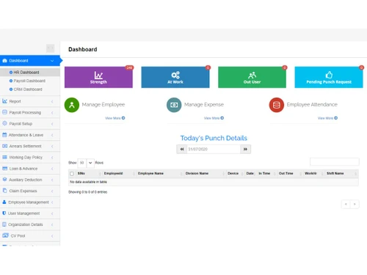The image size is (367, 275).
Task: Select HR Dashboard radio bullet
Action: pyautogui.click(x=11, y=73)
